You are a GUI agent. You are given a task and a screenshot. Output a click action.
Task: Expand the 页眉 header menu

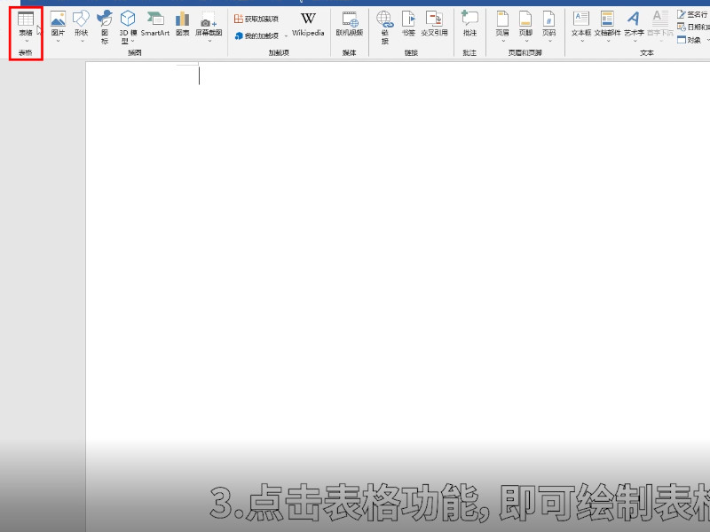tap(502, 27)
